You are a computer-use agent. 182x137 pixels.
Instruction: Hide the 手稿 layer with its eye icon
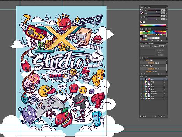[141, 99]
